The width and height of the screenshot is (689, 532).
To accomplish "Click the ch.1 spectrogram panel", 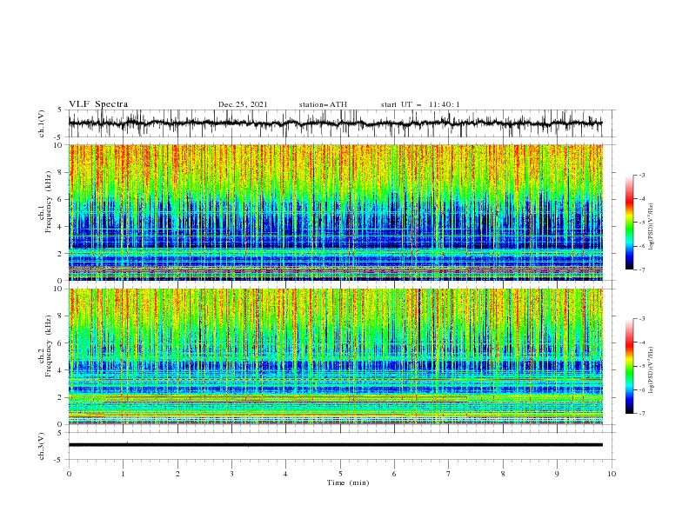I will coord(336,212).
